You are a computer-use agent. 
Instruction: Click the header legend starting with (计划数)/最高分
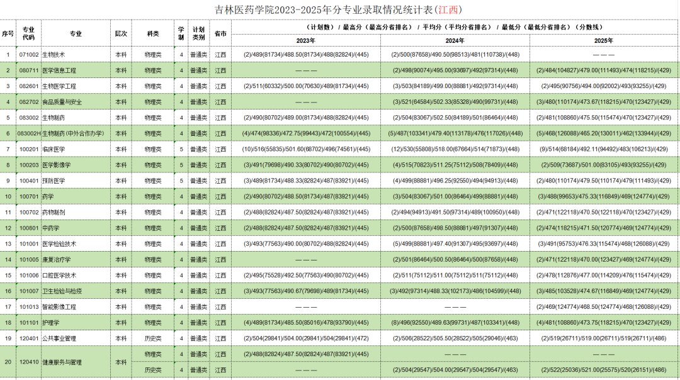coord(455,27)
